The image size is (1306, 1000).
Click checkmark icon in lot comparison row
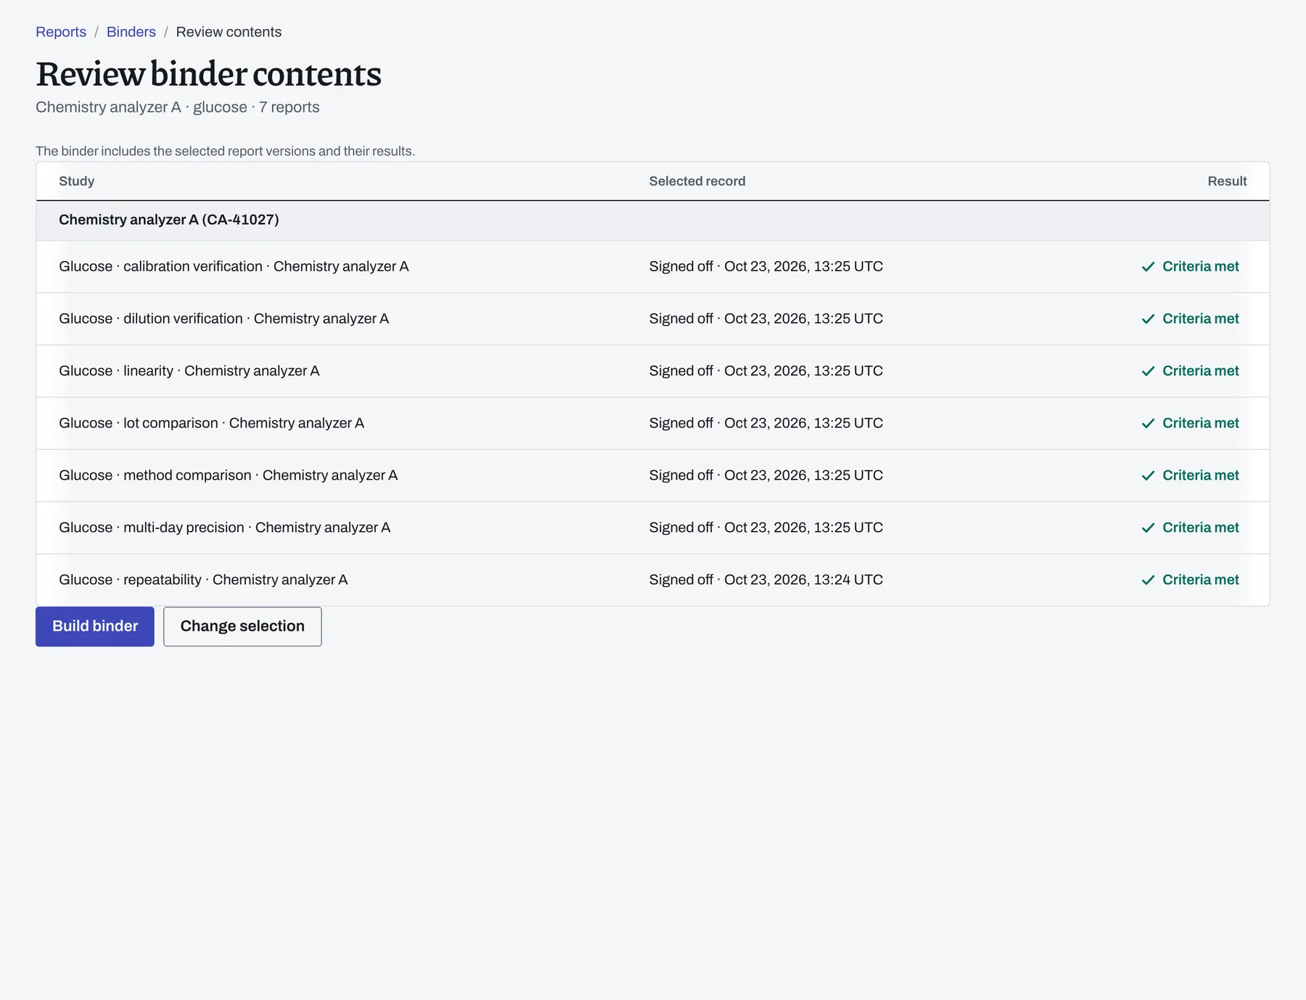point(1148,424)
